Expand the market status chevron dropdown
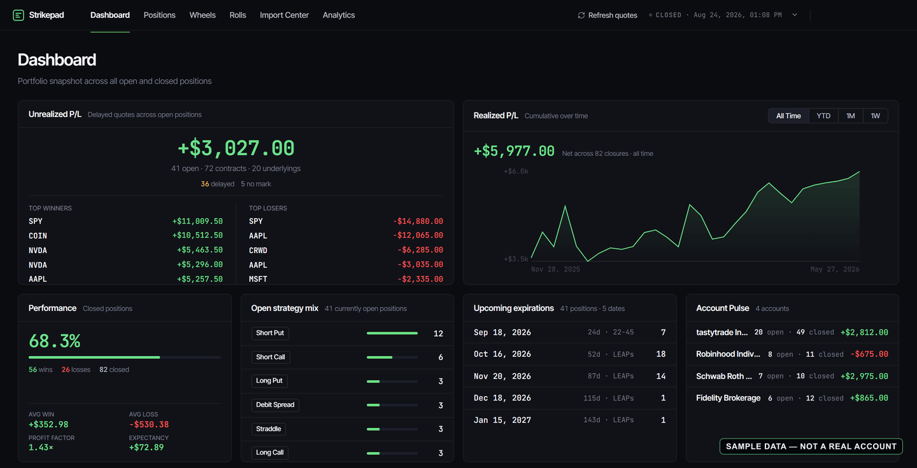The image size is (917, 468). (795, 15)
